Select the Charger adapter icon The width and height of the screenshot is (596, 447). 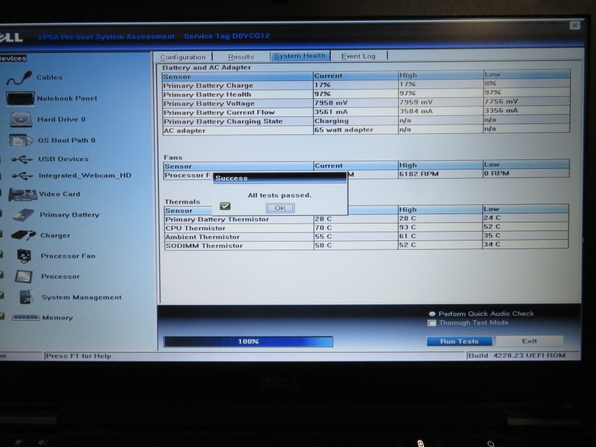point(23,236)
